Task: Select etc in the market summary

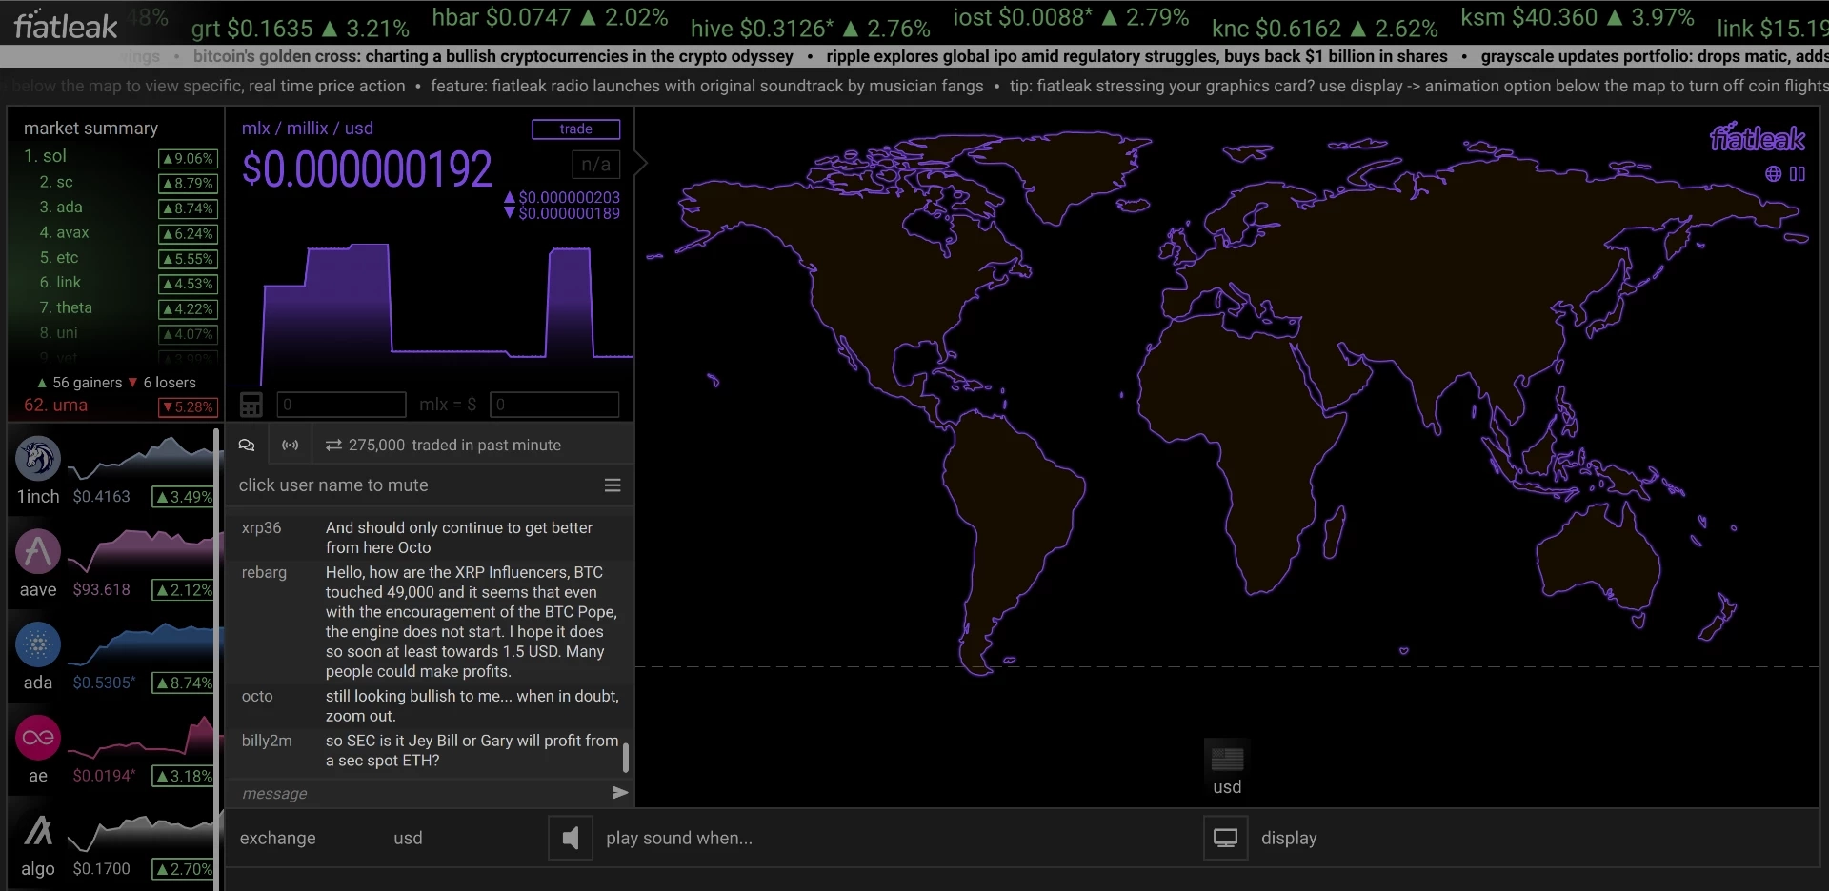Action: 59,257
